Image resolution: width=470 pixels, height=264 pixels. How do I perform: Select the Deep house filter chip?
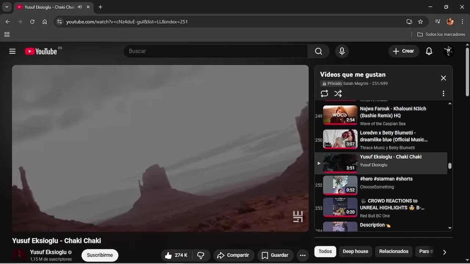click(x=355, y=252)
